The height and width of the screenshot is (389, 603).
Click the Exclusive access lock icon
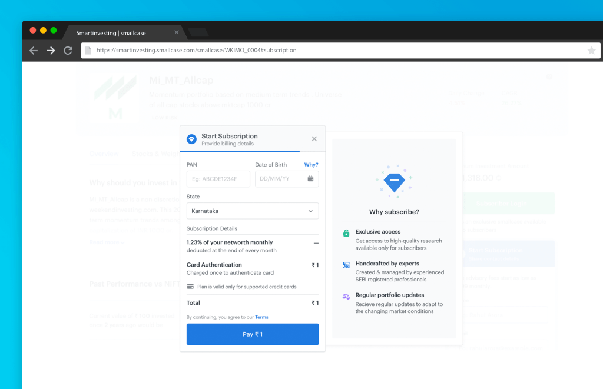[x=346, y=233]
